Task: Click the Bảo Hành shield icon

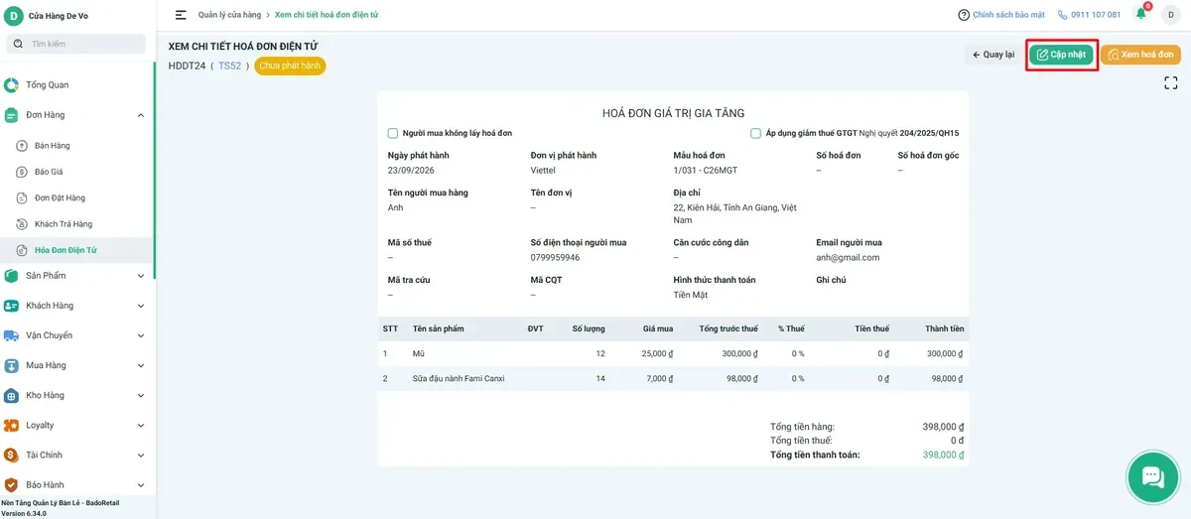Action: pyautogui.click(x=11, y=485)
